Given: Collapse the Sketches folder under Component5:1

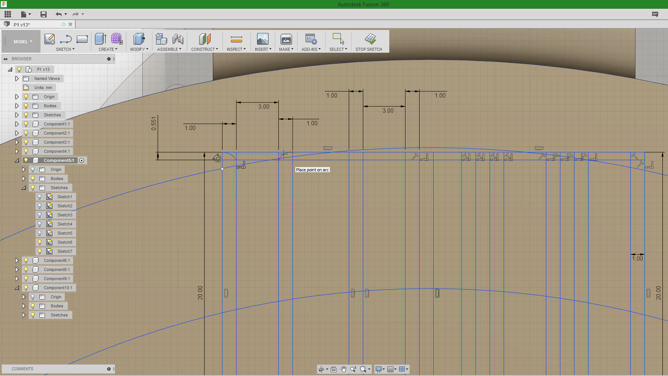Looking at the screenshot, I should click(x=24, y=188).
